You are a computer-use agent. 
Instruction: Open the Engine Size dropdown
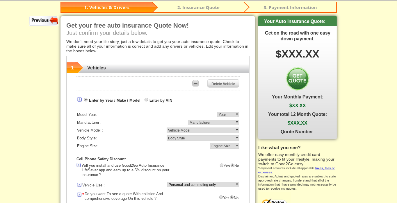[x=225, y=146]
